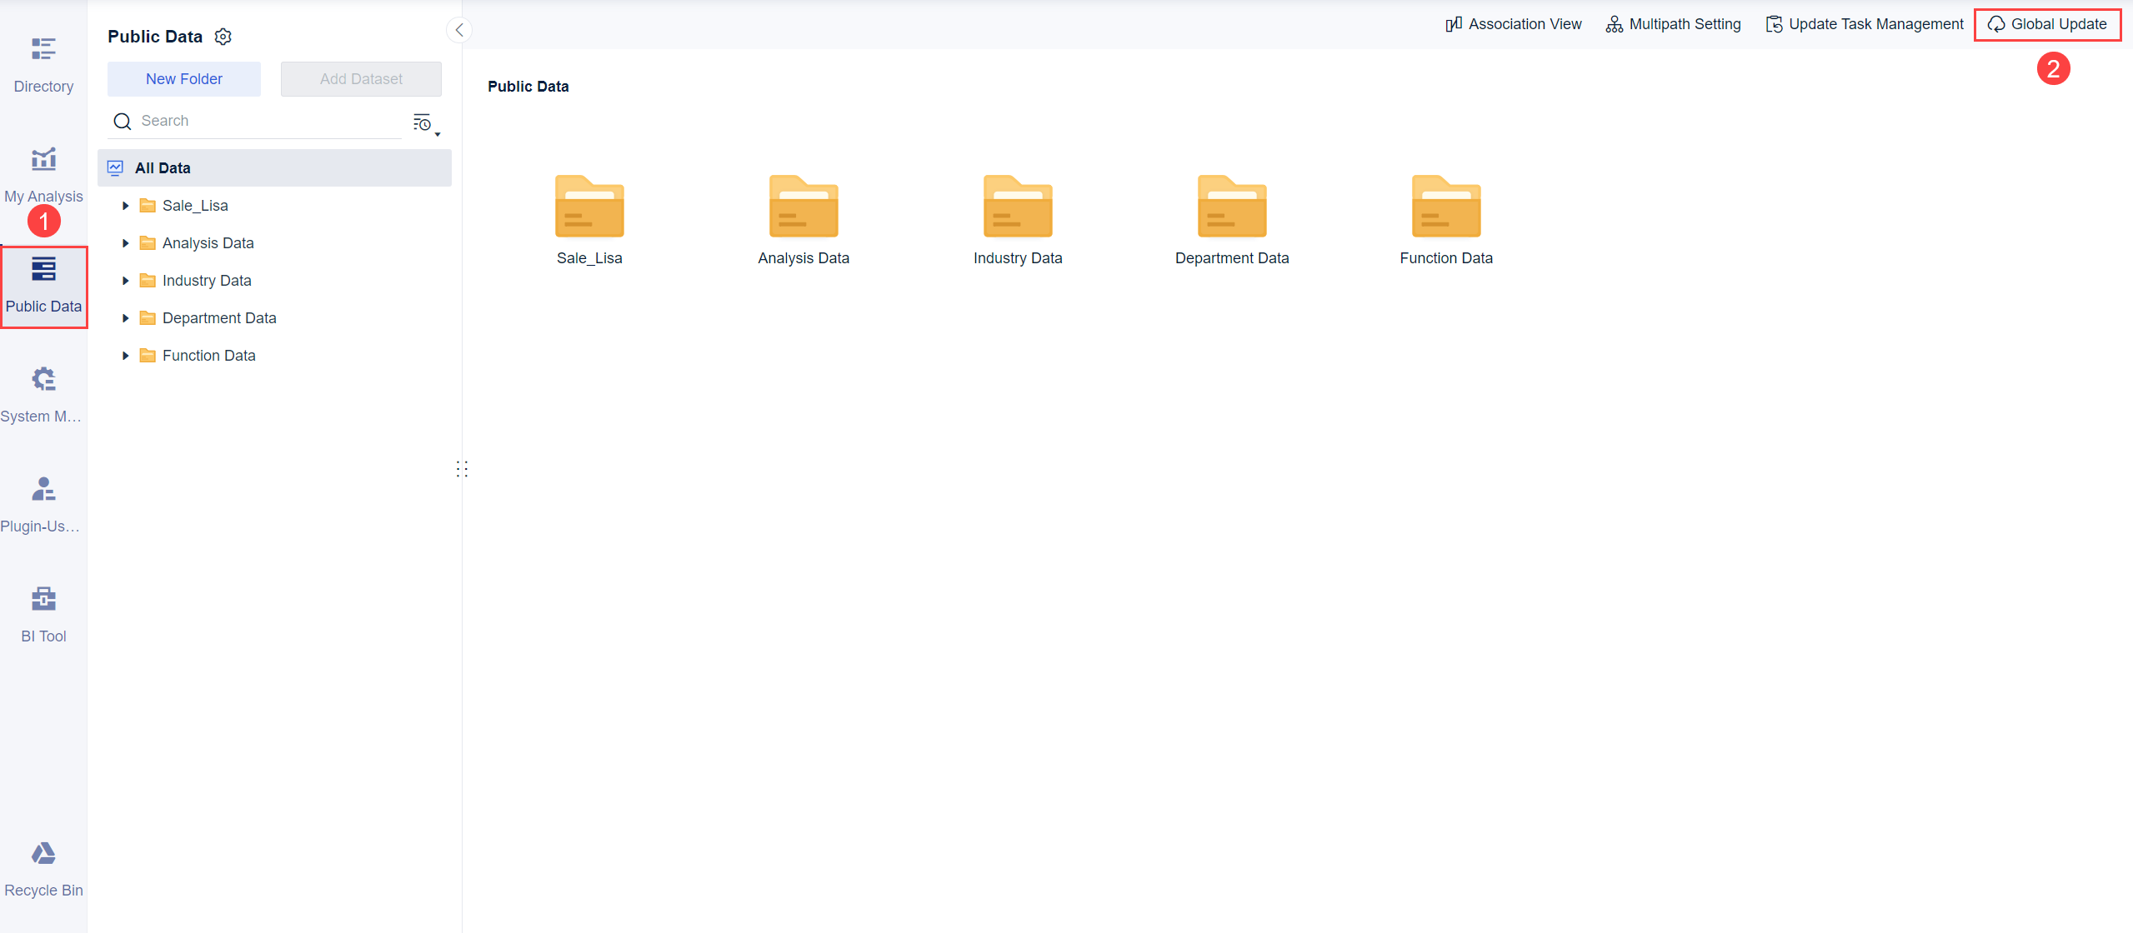The width and height of the screenshot is (2133, 933).
Task: Open the Function Data folder thumbnail
Action: pos(1445,206)
